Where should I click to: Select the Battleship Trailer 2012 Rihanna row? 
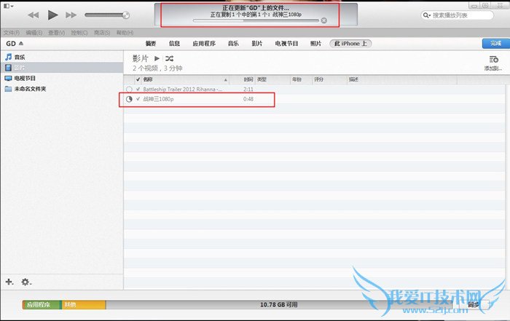[x=314, y=90]
